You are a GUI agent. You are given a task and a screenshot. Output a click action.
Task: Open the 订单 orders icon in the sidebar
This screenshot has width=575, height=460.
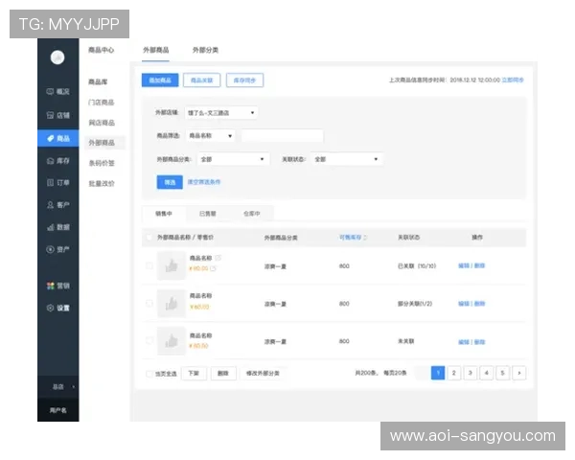(x=50, y=182)
